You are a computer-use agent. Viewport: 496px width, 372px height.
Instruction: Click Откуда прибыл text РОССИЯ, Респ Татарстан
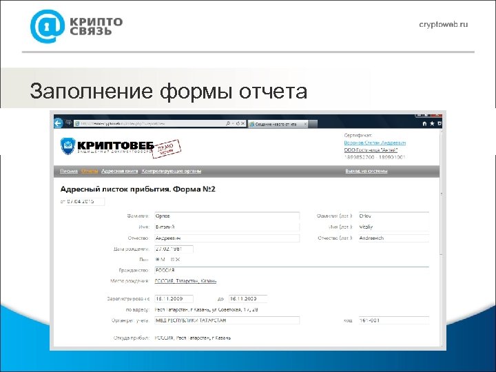(193, 338)
